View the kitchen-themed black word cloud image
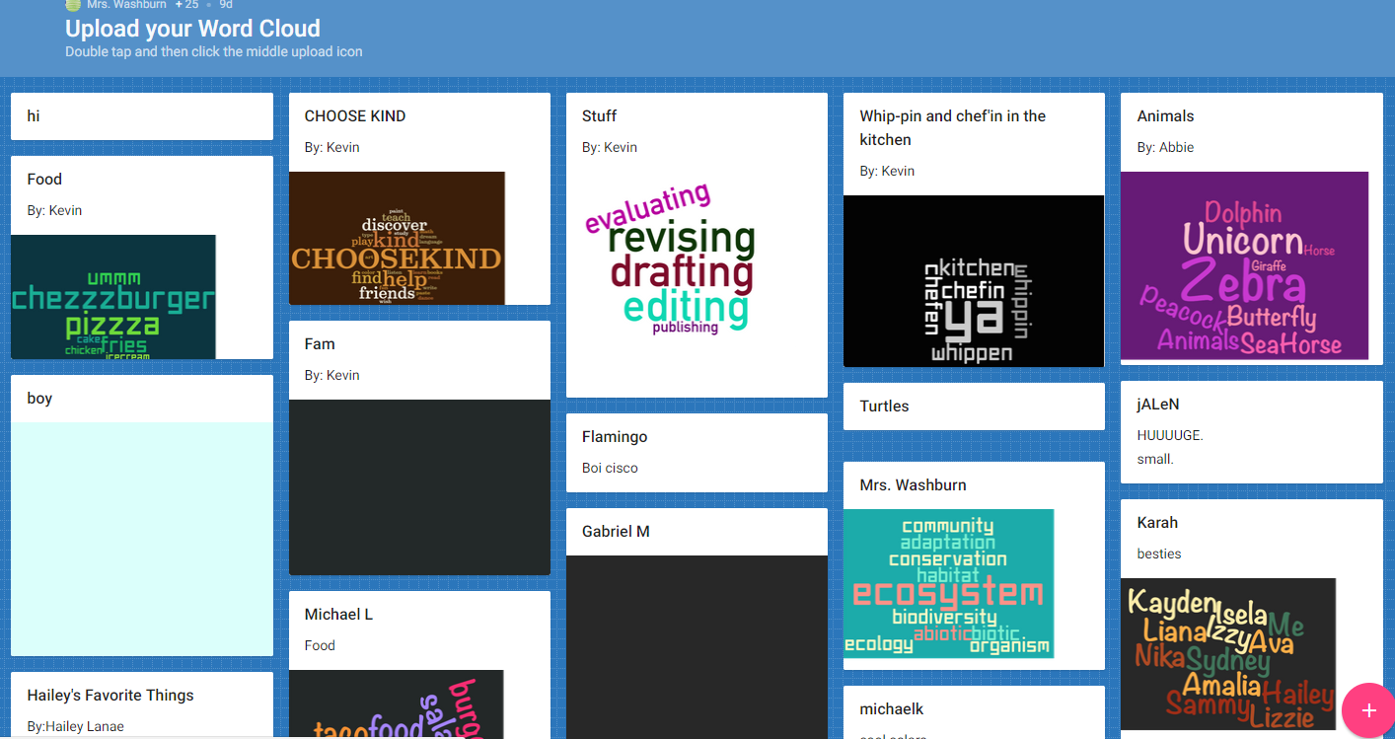Screen dimensions: 1395x739 (973, 281)
